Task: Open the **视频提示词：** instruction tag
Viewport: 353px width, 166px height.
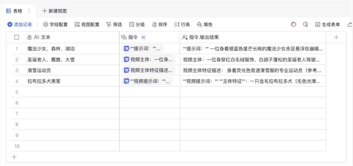Action: point(147,81)
